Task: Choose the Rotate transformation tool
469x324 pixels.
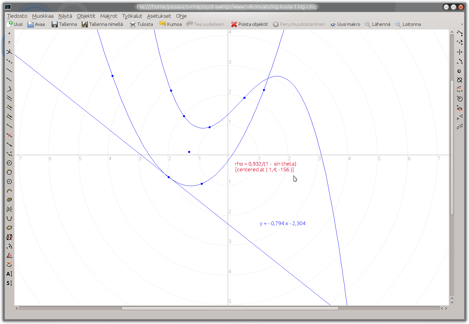Action: click(x=460, y=61)
